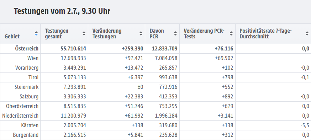
Task: Click sort arrows for Veränderung PCR-Tests
Action: tap(231, 33)
